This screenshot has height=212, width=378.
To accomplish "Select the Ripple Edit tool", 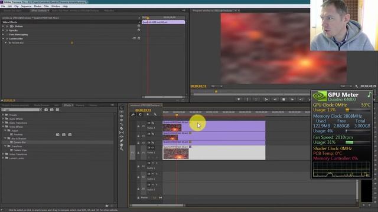I will click(122, 116).
